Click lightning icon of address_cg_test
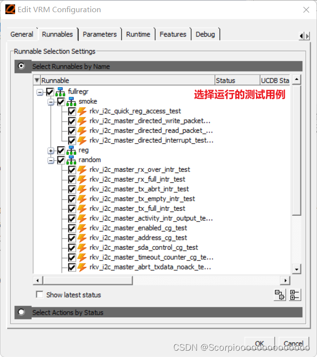The image size is (317, 357). (x=82, y=238)
